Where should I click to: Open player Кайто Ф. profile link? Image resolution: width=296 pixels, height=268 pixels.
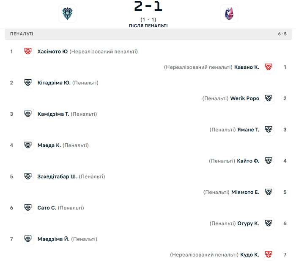248,161
